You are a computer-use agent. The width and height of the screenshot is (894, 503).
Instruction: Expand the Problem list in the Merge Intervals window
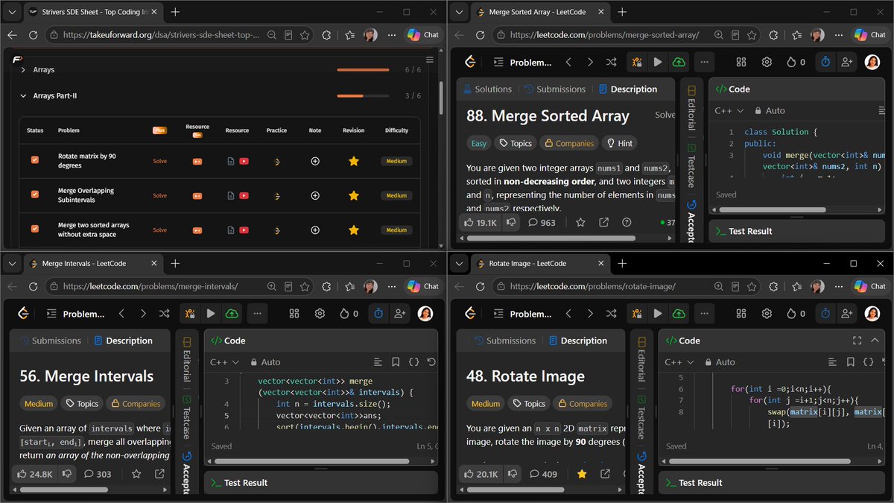(75, 314)
